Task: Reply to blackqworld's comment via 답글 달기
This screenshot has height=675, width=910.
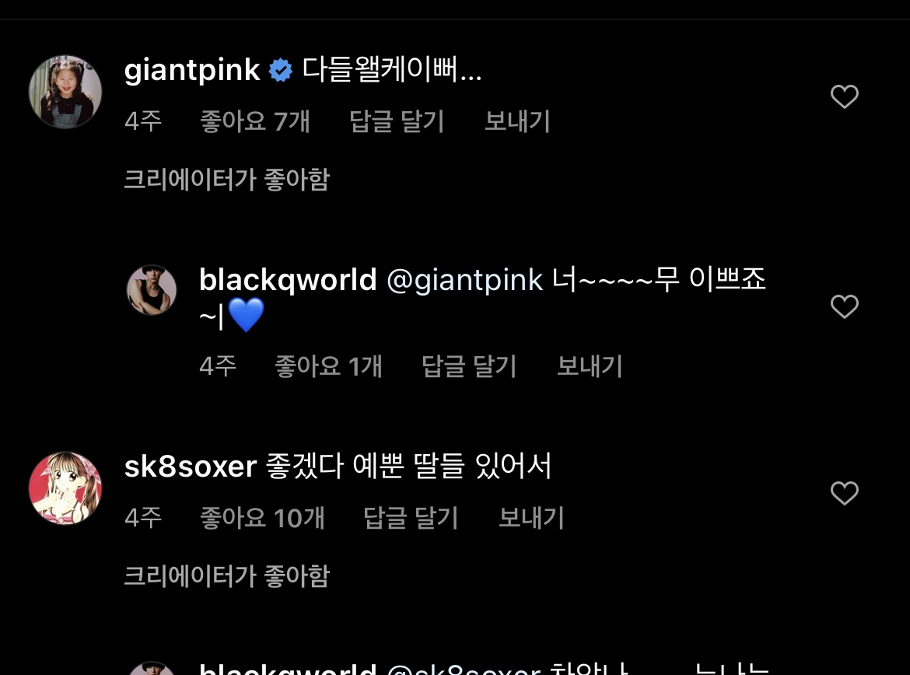Action: pyautogui.click(x=469, y=366)
